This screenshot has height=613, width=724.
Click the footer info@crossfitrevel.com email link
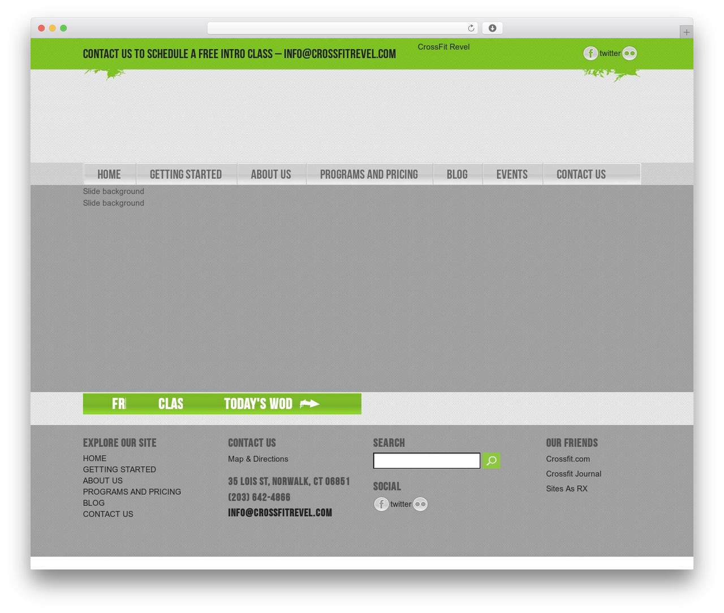280,512
